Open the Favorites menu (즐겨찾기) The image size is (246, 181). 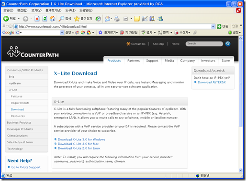(53, 11)
